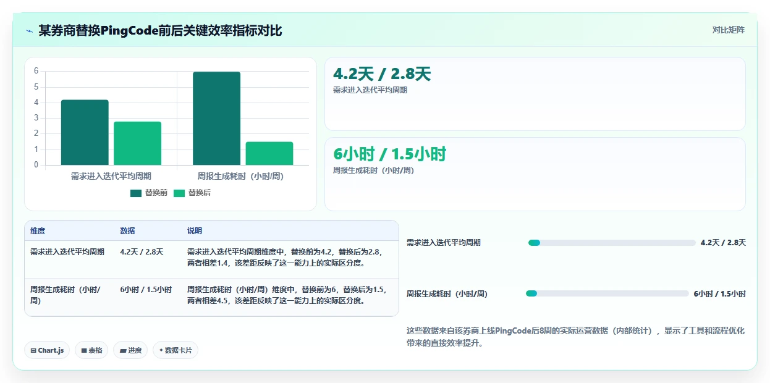Toggle the 替换后 legend swatch
Screen dimensions: 770x383
coord(179,193)
